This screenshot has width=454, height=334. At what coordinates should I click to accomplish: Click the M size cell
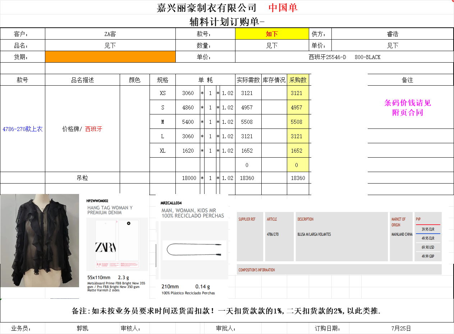(x=162, y=122)
